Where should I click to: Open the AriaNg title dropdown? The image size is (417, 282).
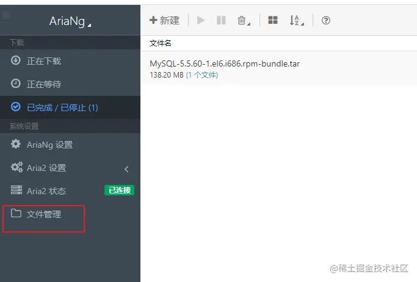pos(70,21)
